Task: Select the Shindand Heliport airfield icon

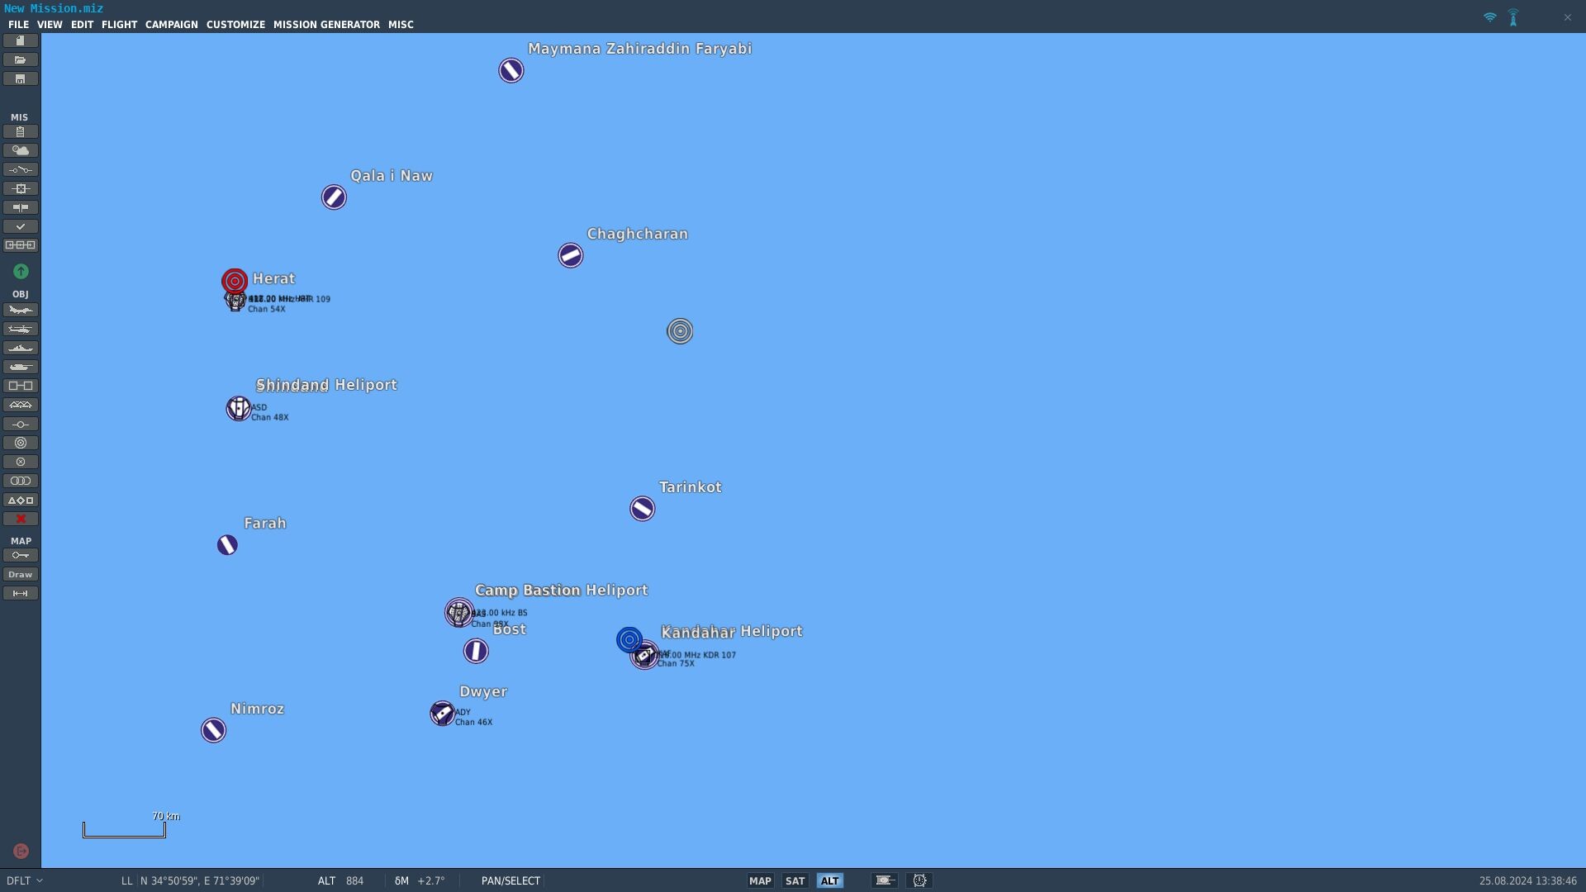Action: pyautogui.click(x=239, y=408)
